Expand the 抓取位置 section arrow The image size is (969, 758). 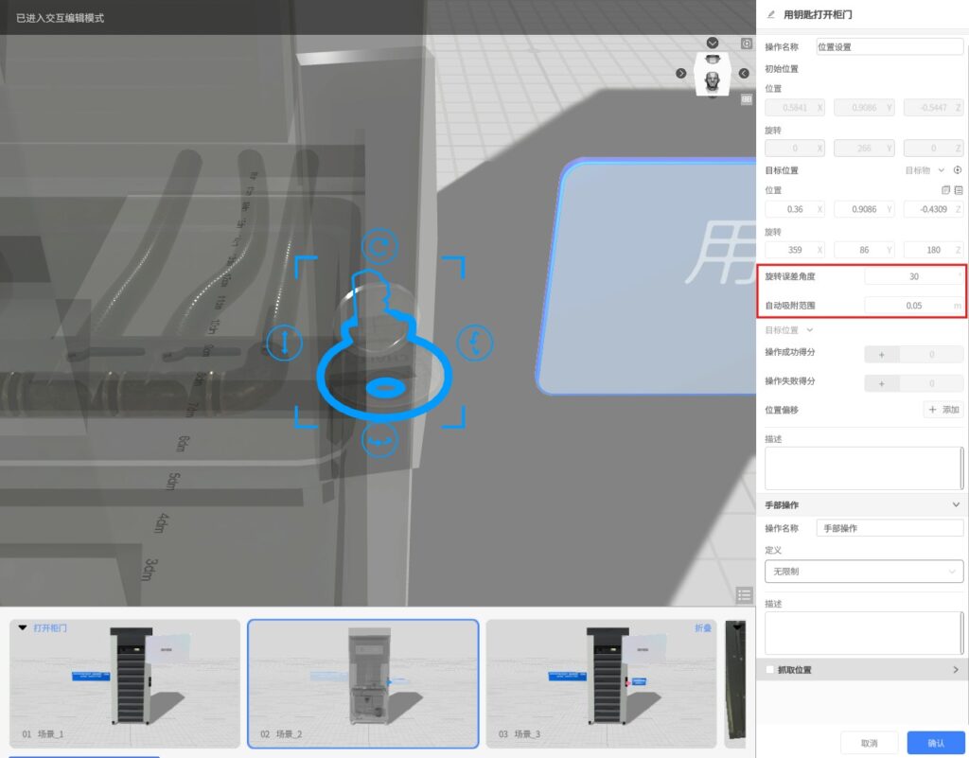(955, 670)
